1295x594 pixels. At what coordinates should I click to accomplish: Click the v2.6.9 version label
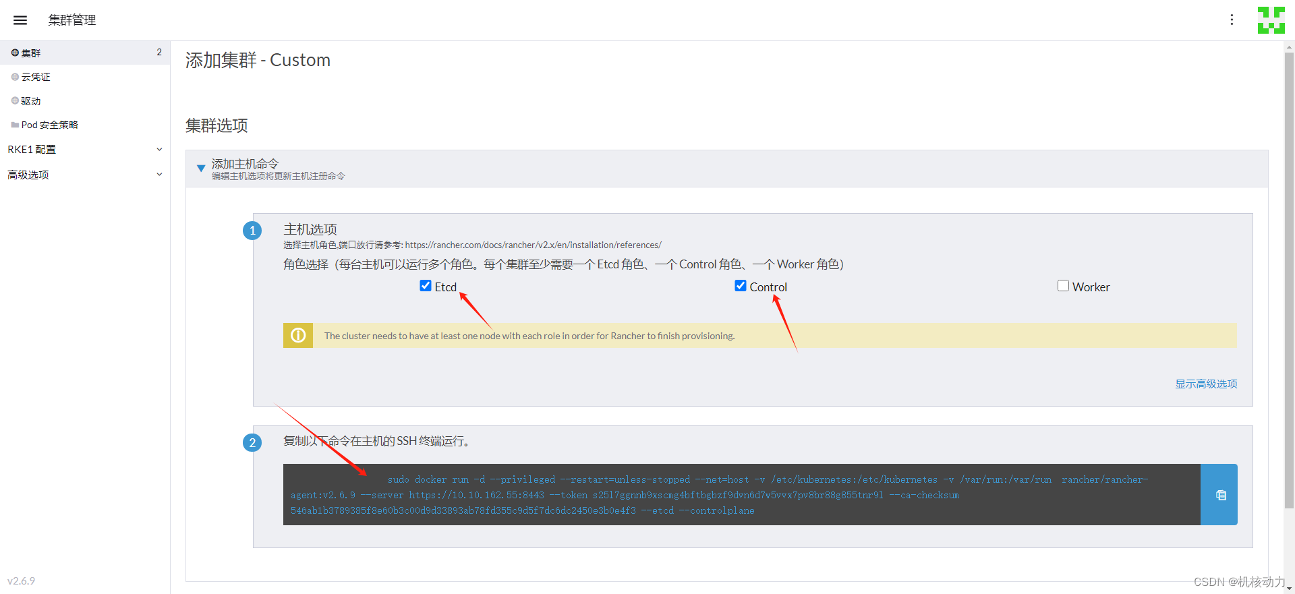[x=21, y=581]
